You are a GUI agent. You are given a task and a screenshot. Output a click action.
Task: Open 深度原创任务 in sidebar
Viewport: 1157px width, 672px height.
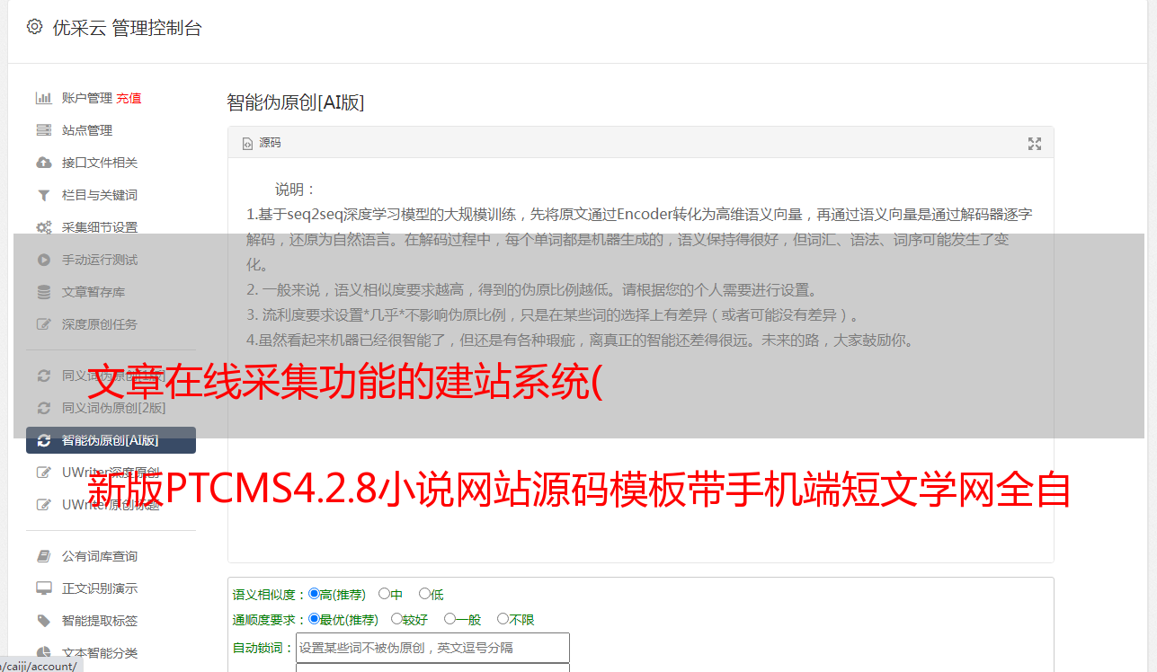(99, 324)
